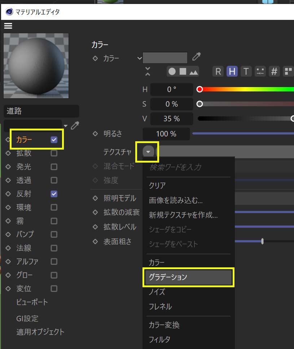
Task: Select the square spectrum mode icon
Action: (183, 72)
